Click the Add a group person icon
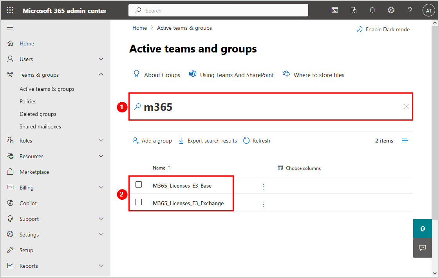 point(136,141)
